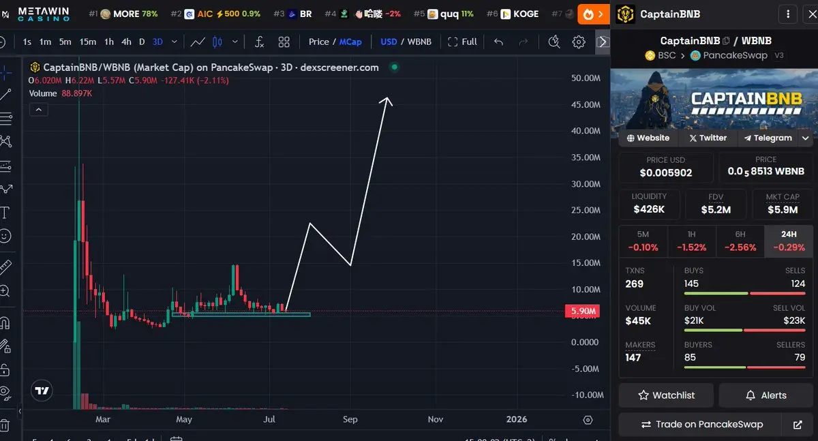Copy the CaptainBNB token address icon
The height and width of the screenshot is (441, 818).
(726, 41)
